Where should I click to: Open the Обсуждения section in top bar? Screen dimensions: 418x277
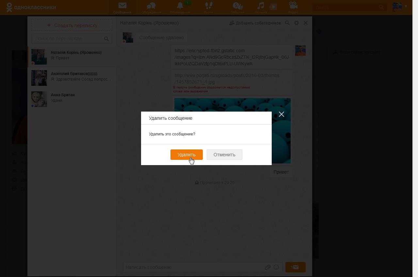(x=151, y=8)
